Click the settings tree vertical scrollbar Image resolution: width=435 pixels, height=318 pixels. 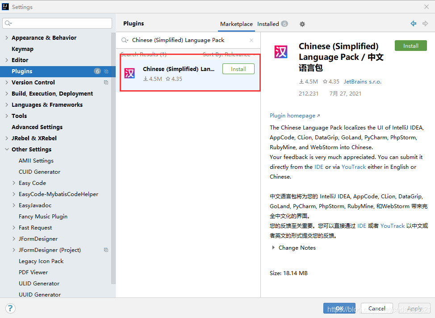pos(113,158)
